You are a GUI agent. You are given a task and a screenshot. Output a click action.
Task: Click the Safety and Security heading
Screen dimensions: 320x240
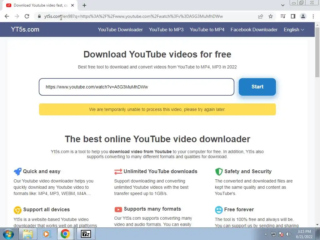pos(248,172)
